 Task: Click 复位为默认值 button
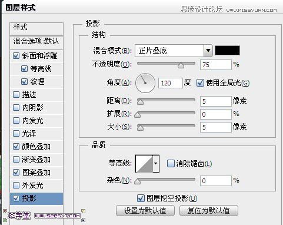point(209,211)
